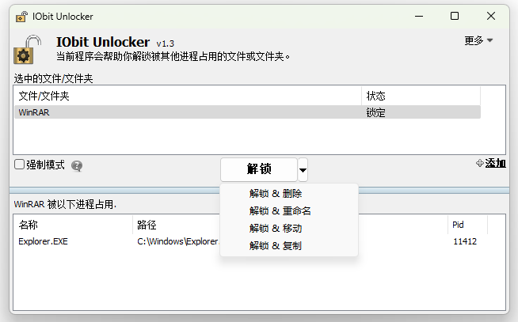
Task: Click the title bar padlock app icon
Action: point(22,17)
